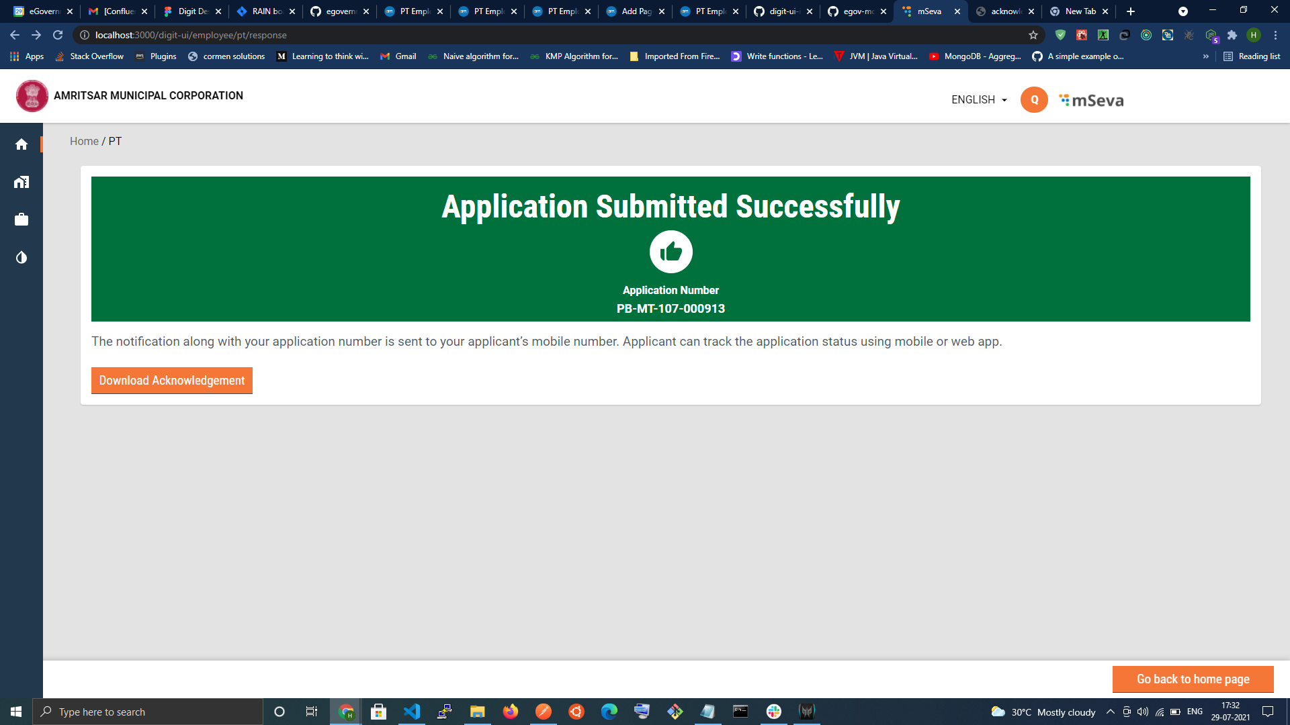Click the briefcase icon in sidebar
This screenshot has width=1290, height=725.
coord(21,220)
